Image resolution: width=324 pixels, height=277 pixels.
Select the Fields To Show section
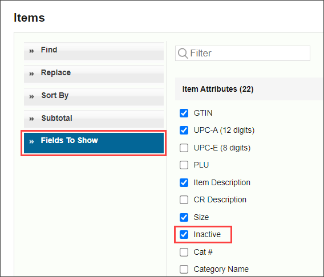pyautogui.click(x=94, y=143)
